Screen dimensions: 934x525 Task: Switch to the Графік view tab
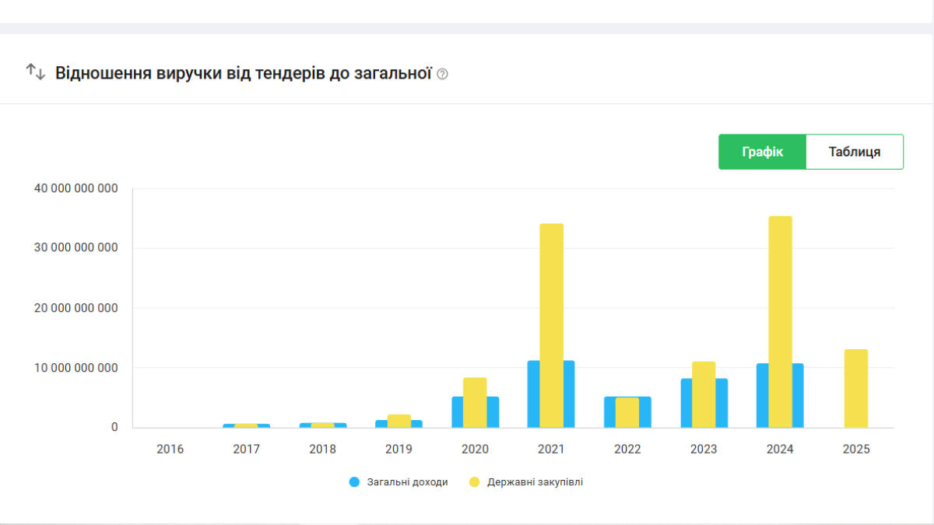(x=762, y=152)
